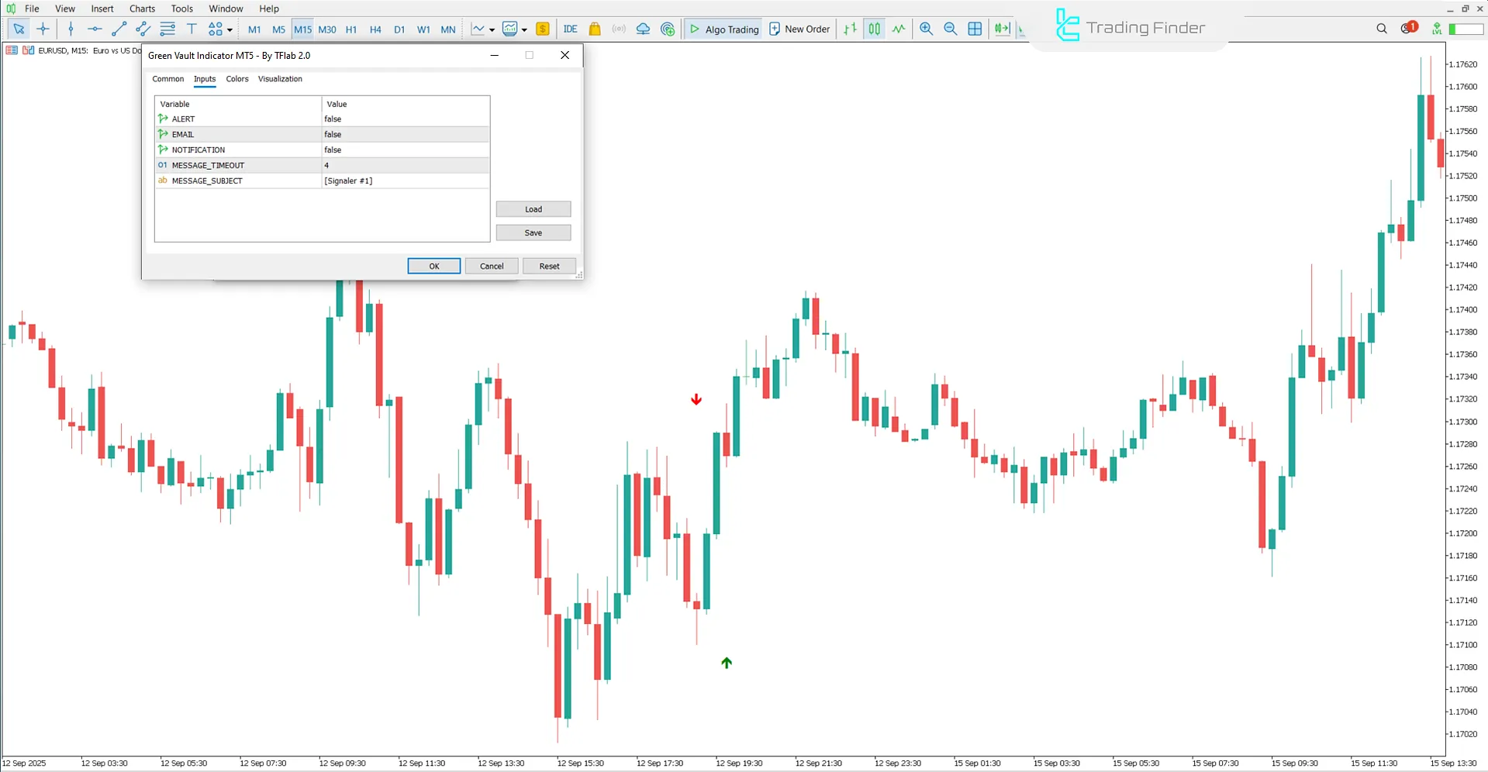Save the indicator input preset
1488x772 pixels.
coord(533,233)
